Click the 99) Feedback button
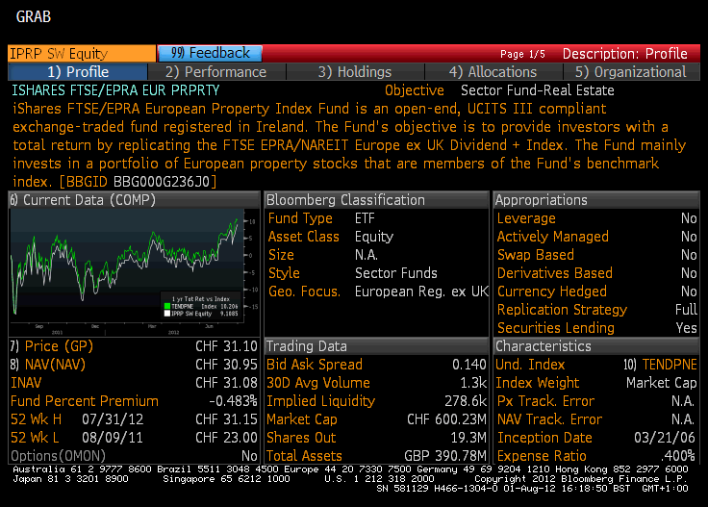 [210, 53]
